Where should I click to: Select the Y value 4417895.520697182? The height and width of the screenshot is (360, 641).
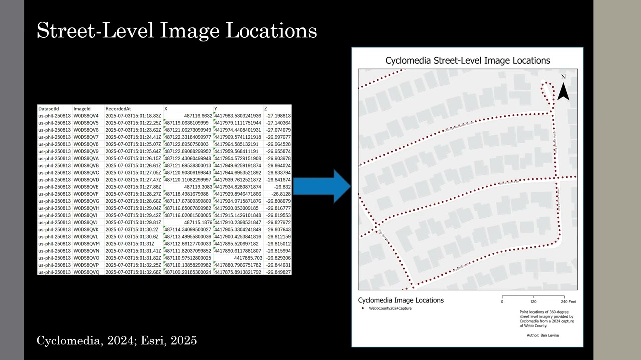tap(236, 244)
